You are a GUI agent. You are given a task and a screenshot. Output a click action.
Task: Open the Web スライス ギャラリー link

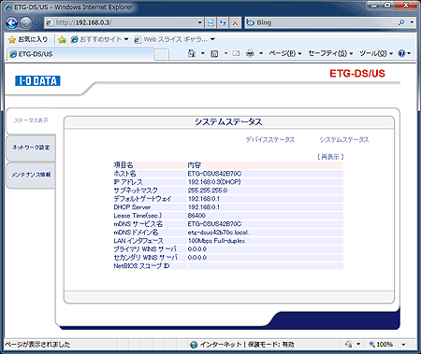(x=171, y=39)
